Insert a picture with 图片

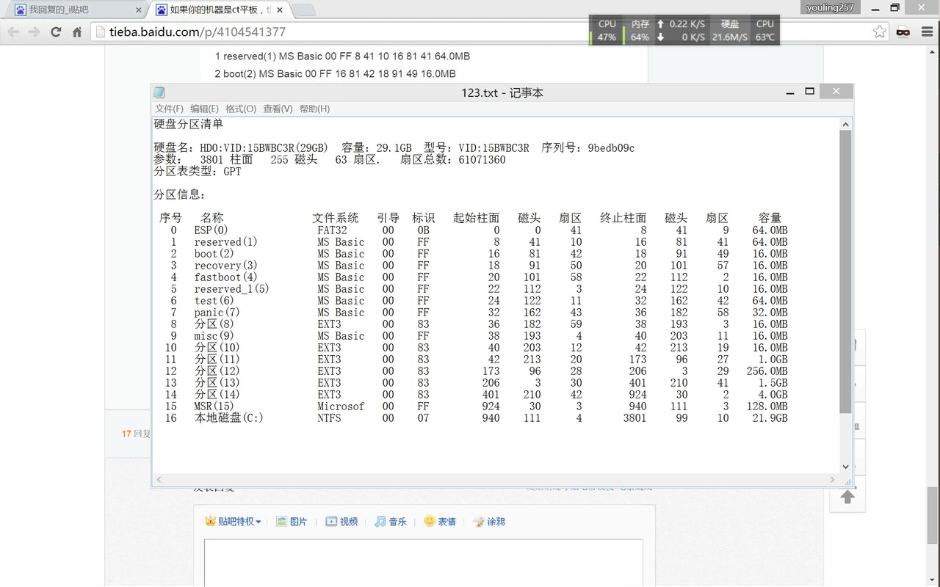[x=292, y=522]
